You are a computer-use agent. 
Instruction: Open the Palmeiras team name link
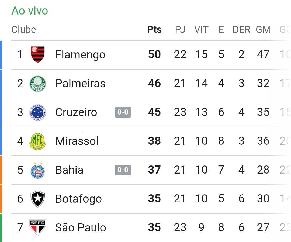click(x=80, y=83)
